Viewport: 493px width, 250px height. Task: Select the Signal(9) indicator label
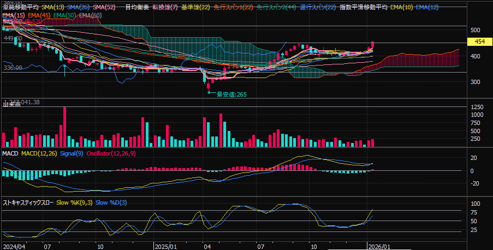72,154
